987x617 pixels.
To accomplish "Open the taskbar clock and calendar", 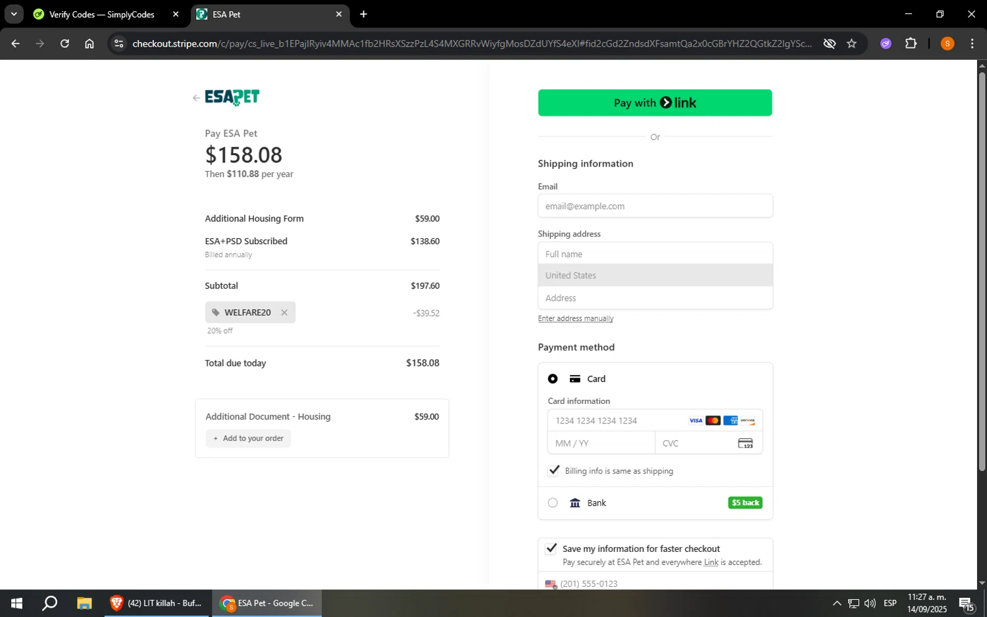I will click(927, 603).
